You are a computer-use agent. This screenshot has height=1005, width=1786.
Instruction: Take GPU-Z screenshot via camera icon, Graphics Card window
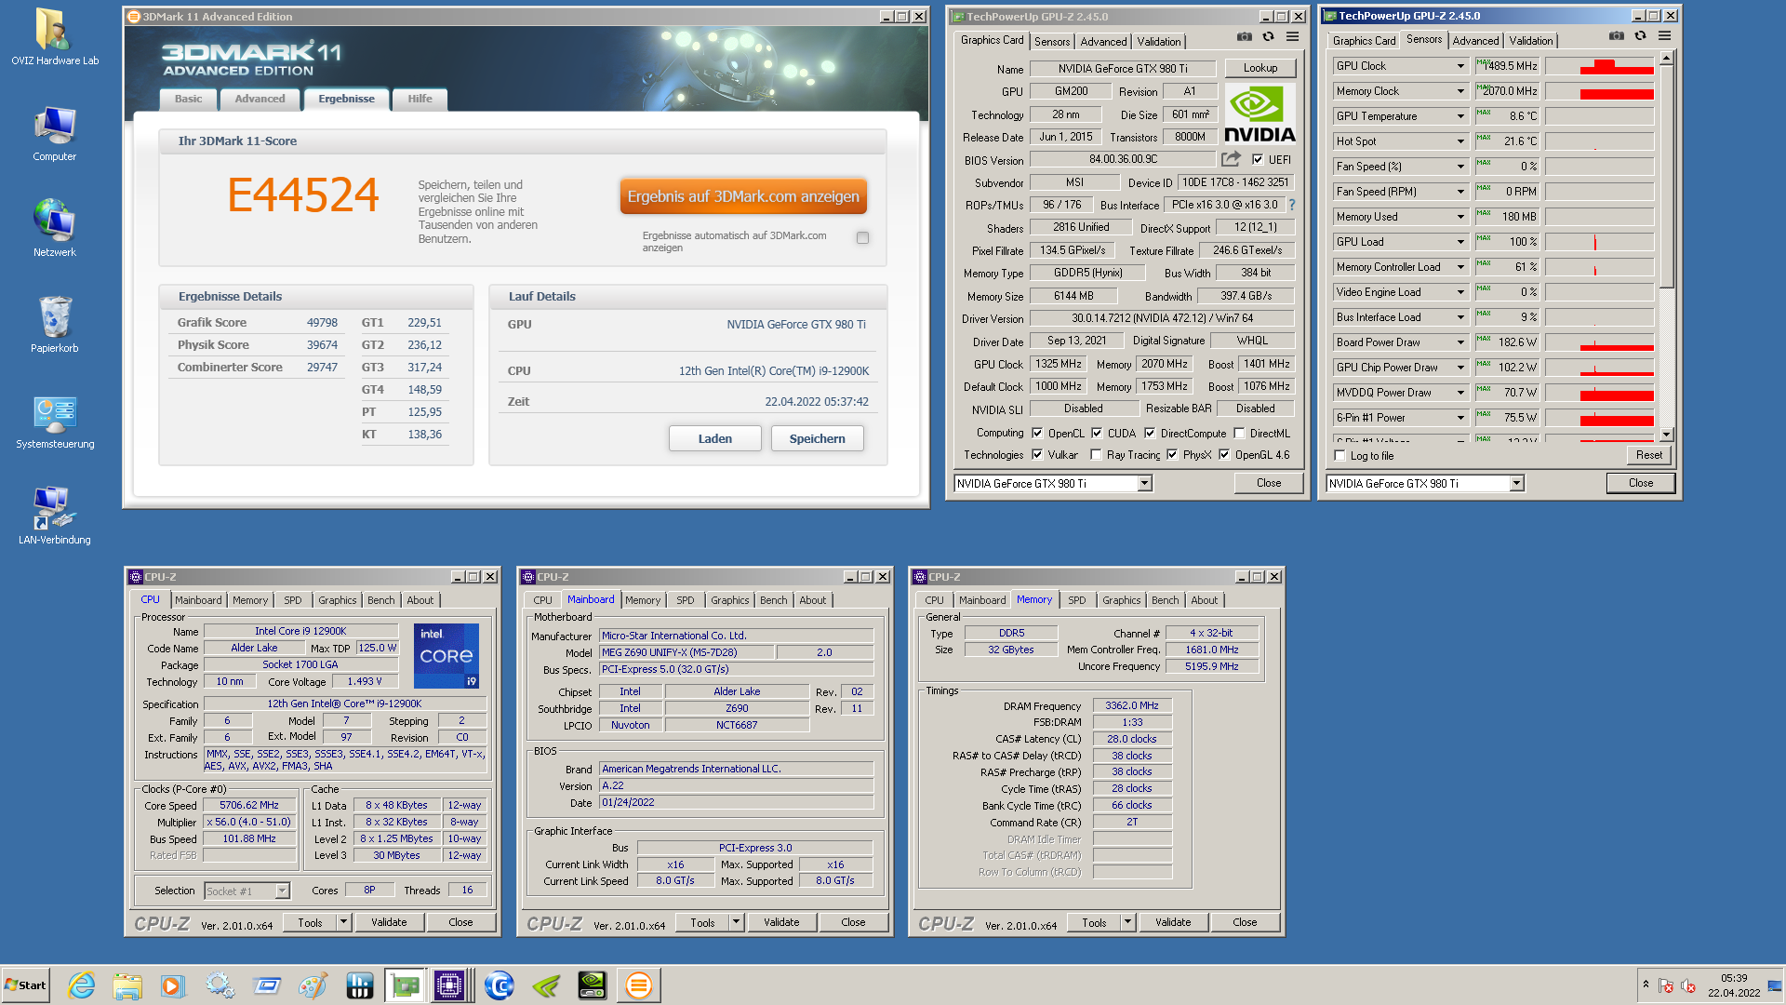click(1245, 37)
